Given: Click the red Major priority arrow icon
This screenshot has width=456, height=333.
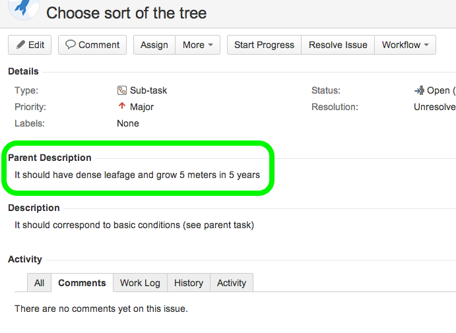Looking at the screenshot, I should point(121,107).
